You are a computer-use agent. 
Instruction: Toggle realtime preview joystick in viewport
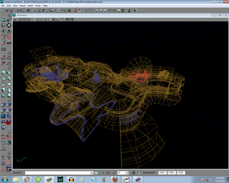tap(15, 19)
